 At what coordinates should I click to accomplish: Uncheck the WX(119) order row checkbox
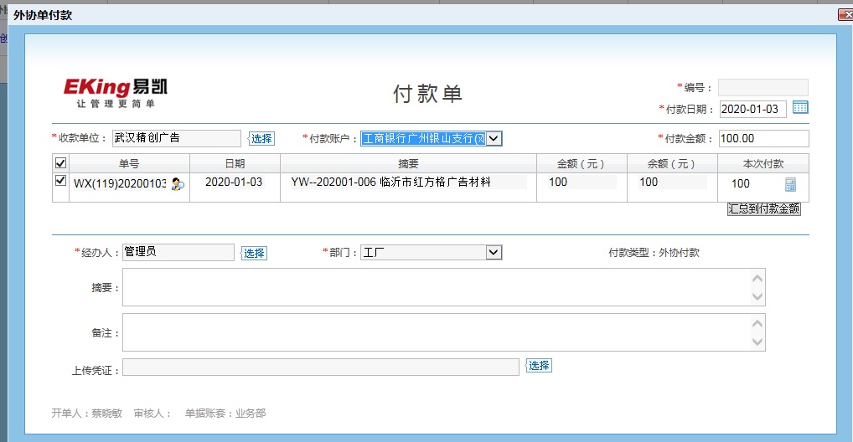point(60,181)
